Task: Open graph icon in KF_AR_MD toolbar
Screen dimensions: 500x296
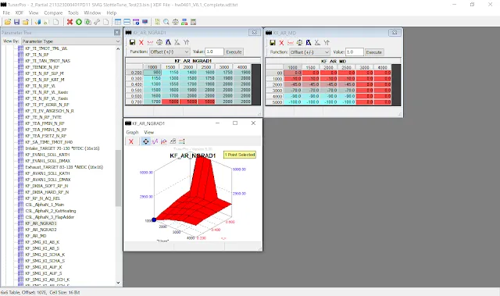Action: pos(291,42)
